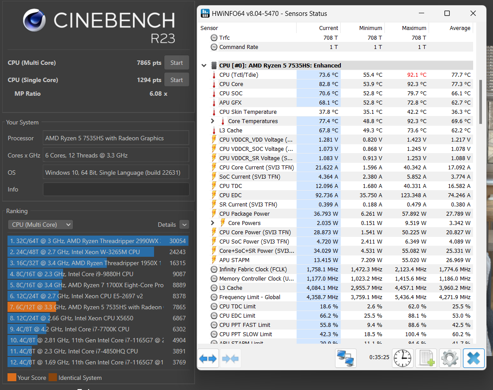Screen dimensions: 493x390
Task: Click the chip icon of CPU [#0] header
Action: click(214, 65)
